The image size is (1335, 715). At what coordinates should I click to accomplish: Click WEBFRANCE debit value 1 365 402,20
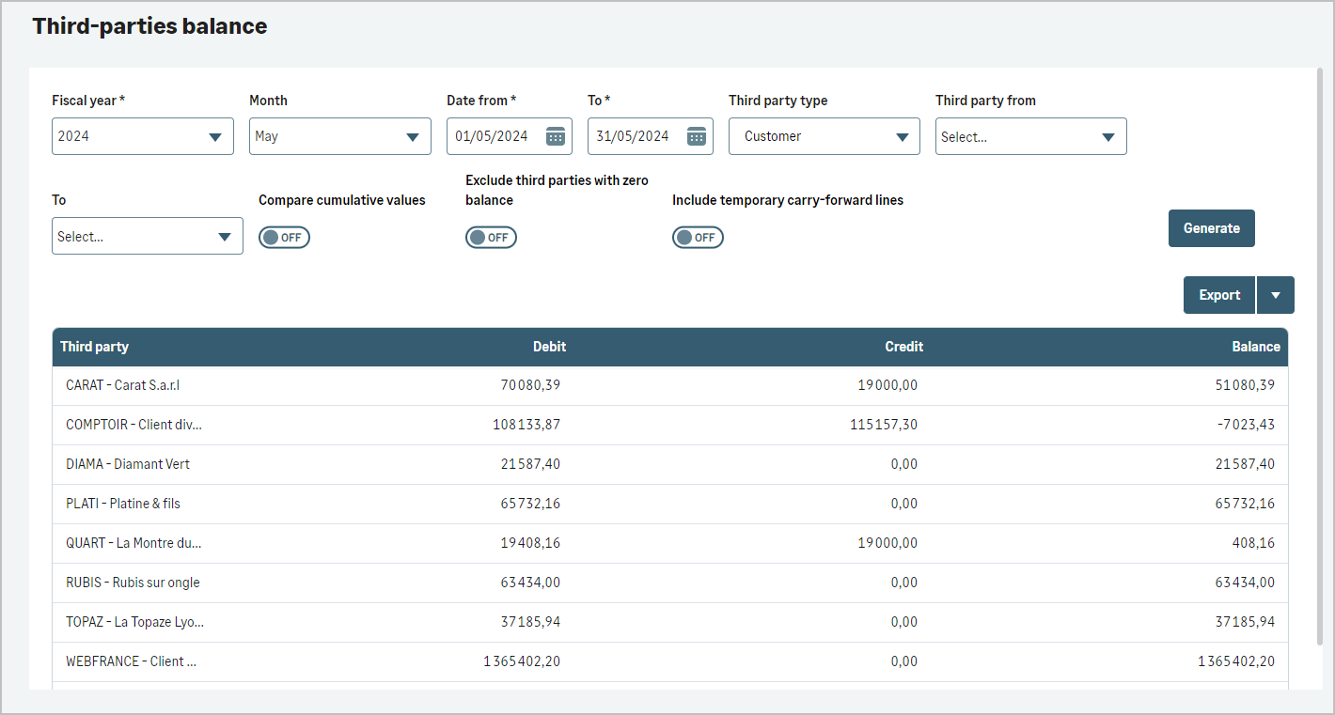click(x=522, y=661)
